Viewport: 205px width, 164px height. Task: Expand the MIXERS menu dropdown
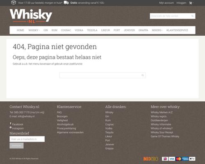click(x=157, y=30)
